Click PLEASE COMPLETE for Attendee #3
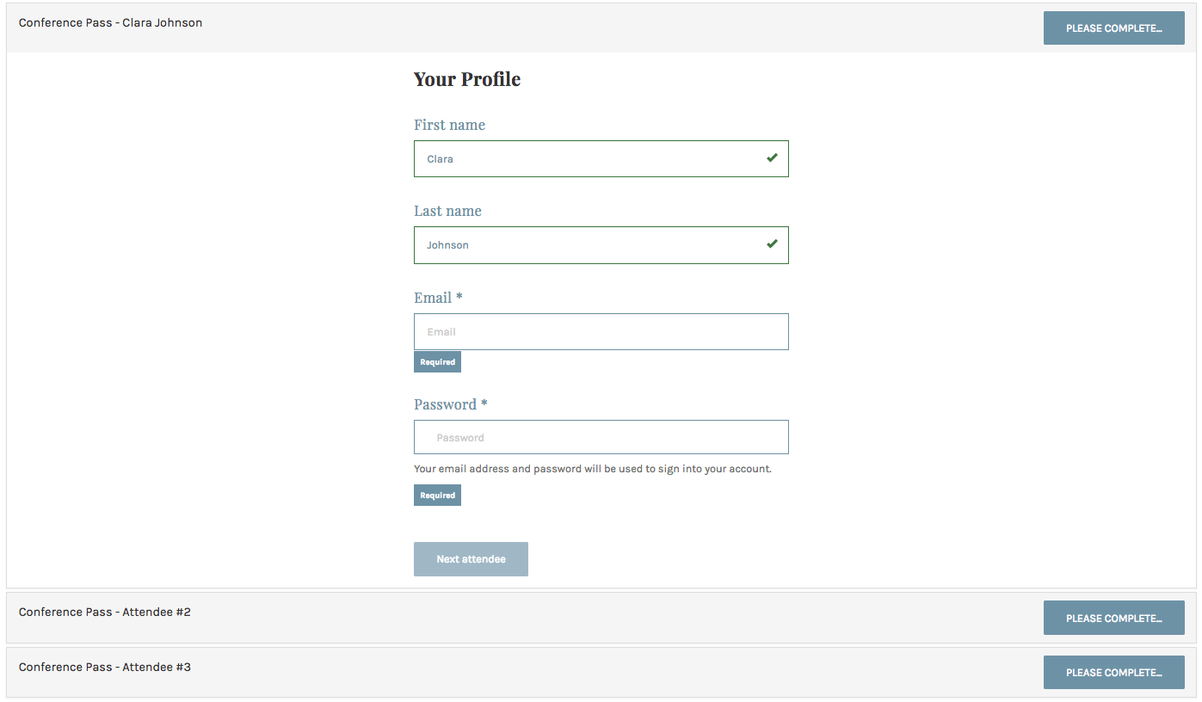The width and height of the screenshot is (1202, 702). pyautogui.click(x=1113, y=672)
